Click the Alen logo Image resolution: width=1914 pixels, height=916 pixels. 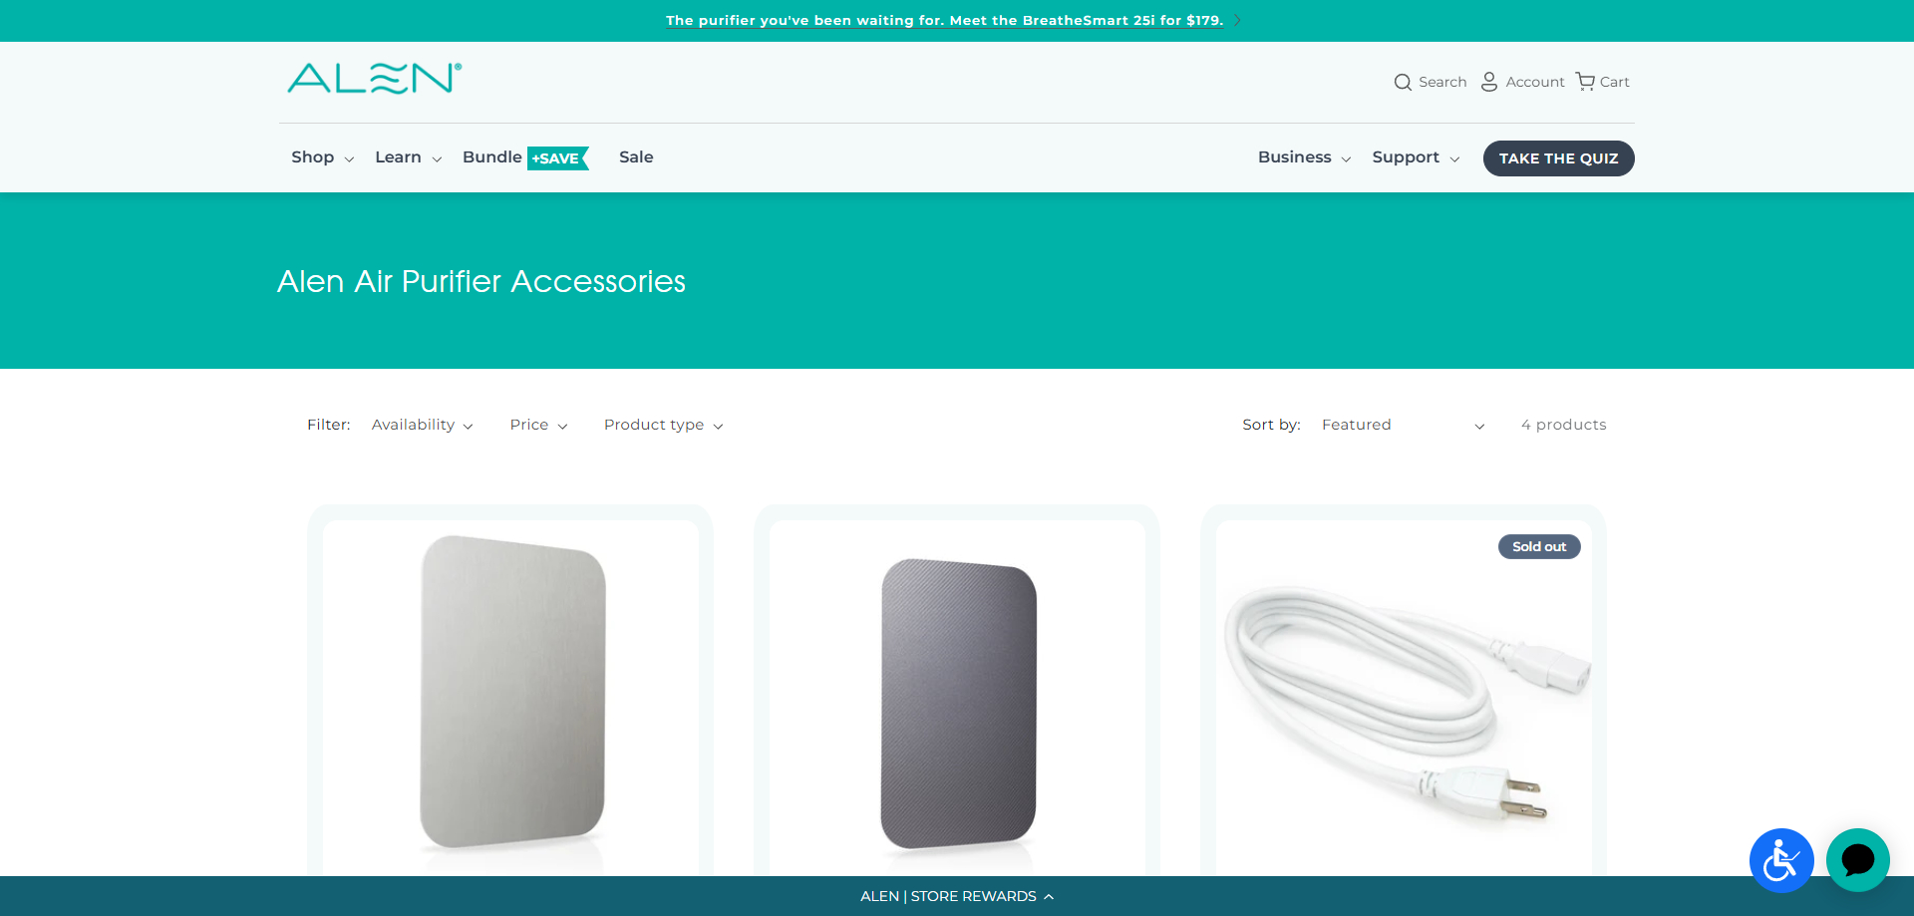375,78
